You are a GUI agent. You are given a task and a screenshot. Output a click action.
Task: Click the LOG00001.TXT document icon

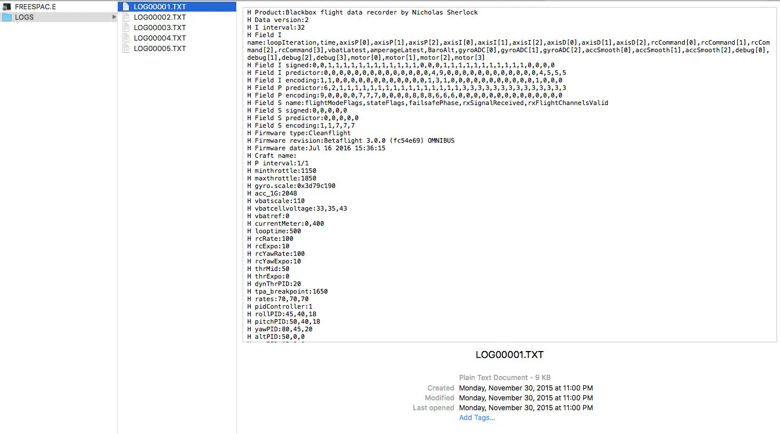tap(126, 7)
